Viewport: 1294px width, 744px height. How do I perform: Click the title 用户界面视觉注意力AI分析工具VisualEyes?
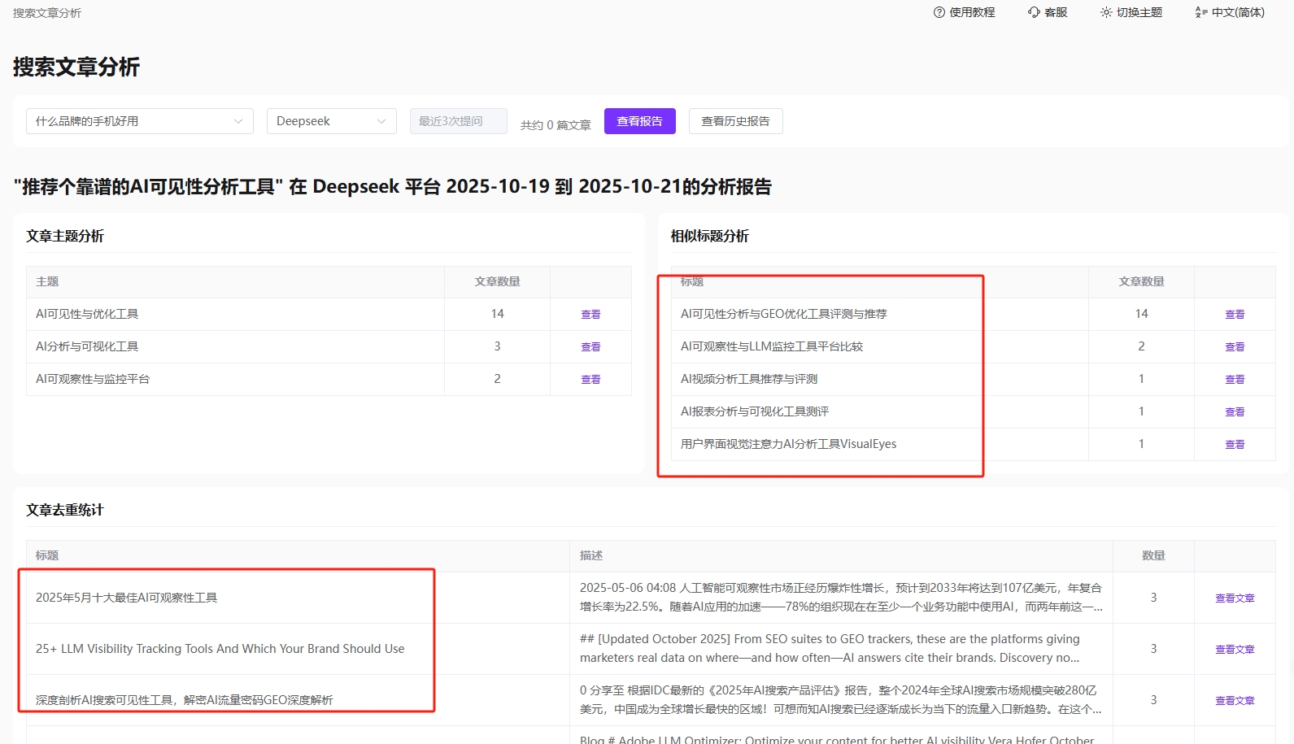point(789,444)
